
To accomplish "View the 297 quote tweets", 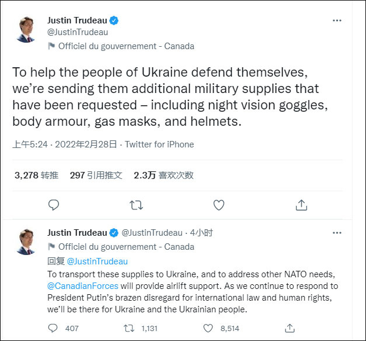I will click(x=96, y=175).
